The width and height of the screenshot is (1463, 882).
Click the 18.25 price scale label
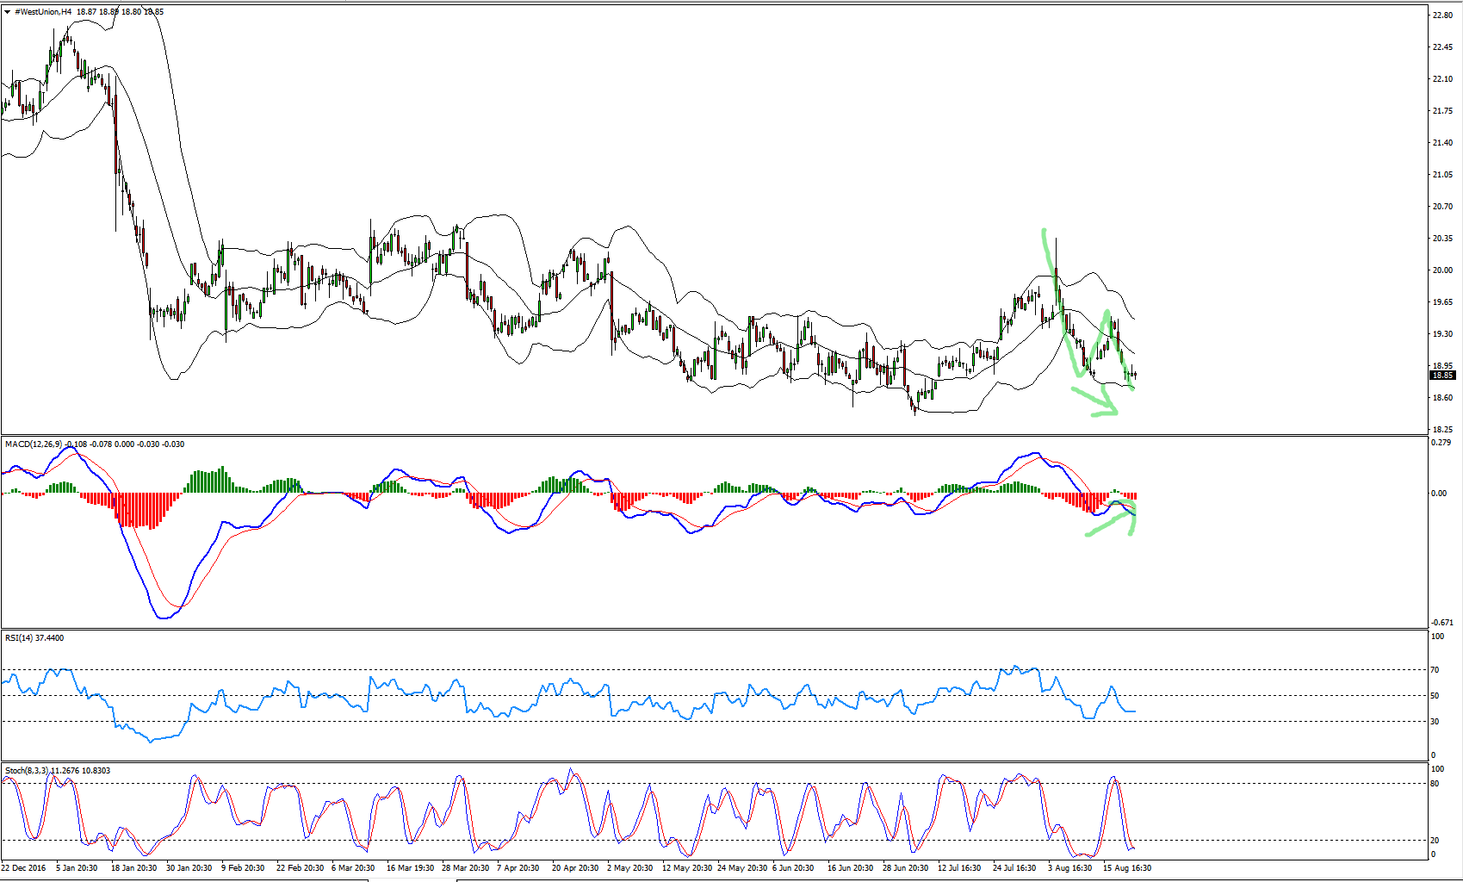1441,430
